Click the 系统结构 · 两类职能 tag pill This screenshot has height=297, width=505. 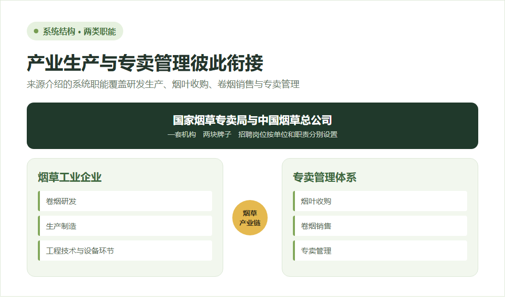click(75, 31)
